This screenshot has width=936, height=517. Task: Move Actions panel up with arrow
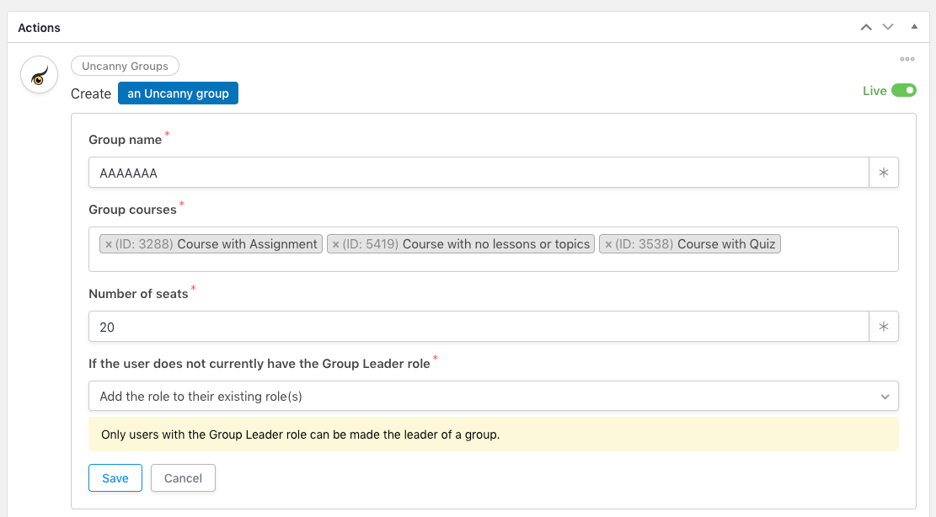point(865,28)
